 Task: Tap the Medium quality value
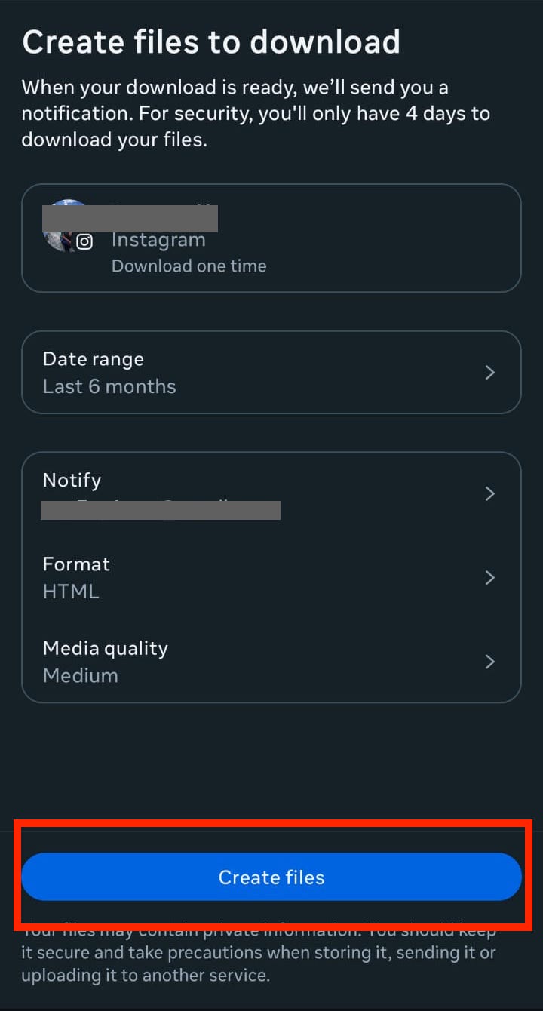pyautogui.click(x=81, y=675)
